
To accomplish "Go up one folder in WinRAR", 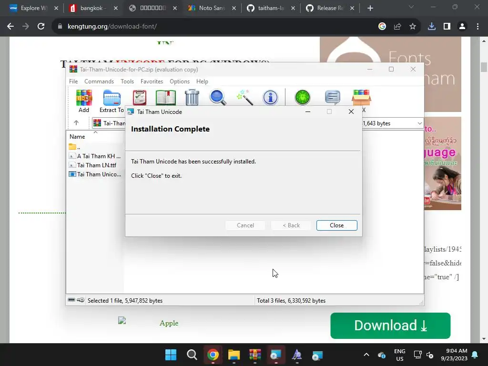I will [76, 123].
